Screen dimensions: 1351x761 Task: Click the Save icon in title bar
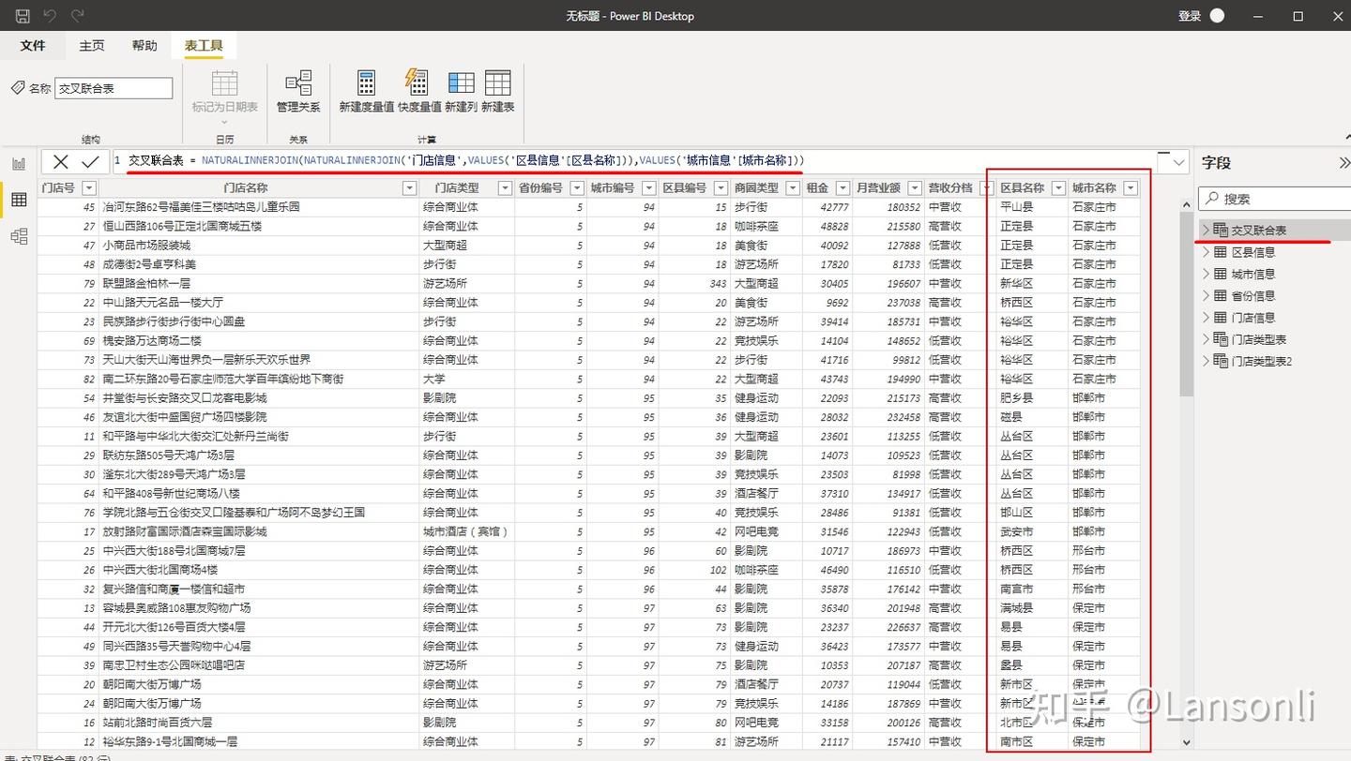23,16
